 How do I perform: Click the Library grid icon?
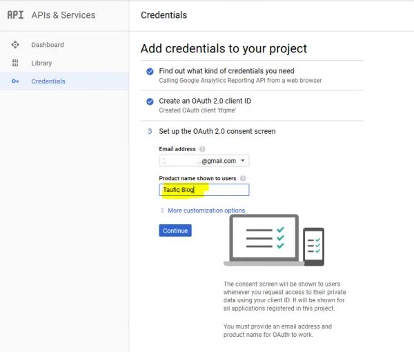coord(15,63)
